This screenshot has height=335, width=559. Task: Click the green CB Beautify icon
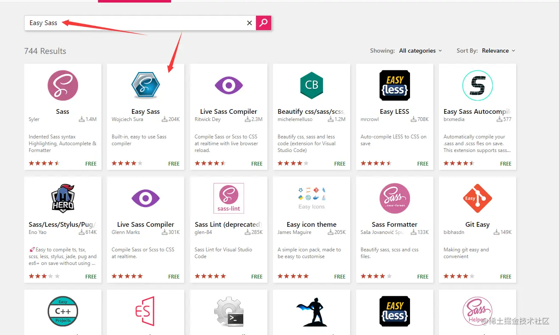(x=312, y=85)
